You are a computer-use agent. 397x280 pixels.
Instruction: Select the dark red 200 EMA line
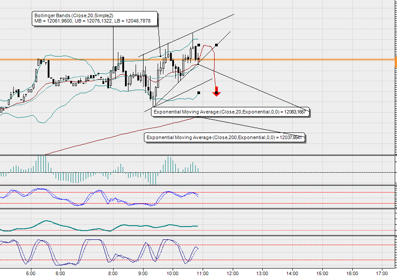point(121,136)
